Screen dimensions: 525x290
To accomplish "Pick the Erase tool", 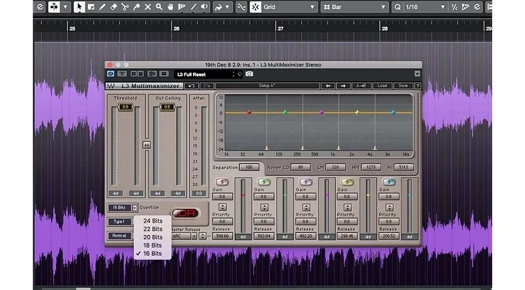I will pos(114,7).
